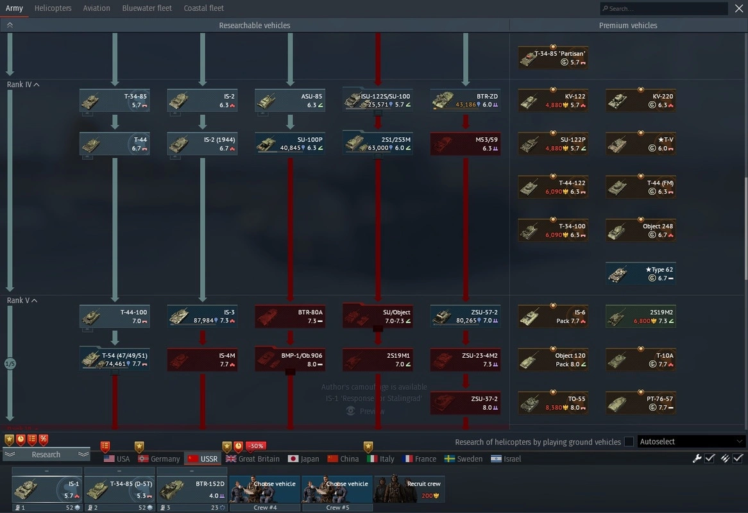Click the locked BMP-1/Ob.906 group
The height and width of the screenshot is (513, 748).
pos(290,360)
